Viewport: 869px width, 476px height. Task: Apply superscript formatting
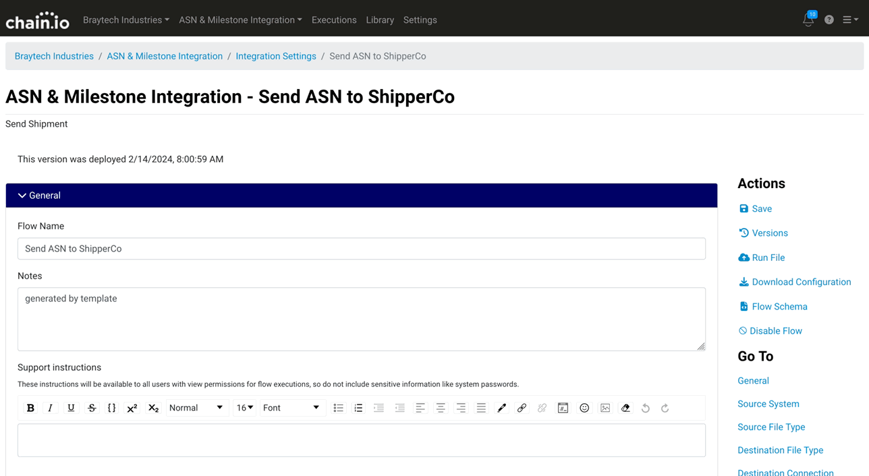coord(132,408)
